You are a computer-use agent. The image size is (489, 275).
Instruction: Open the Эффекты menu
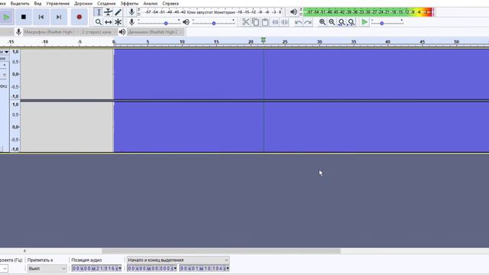point(129,3)
